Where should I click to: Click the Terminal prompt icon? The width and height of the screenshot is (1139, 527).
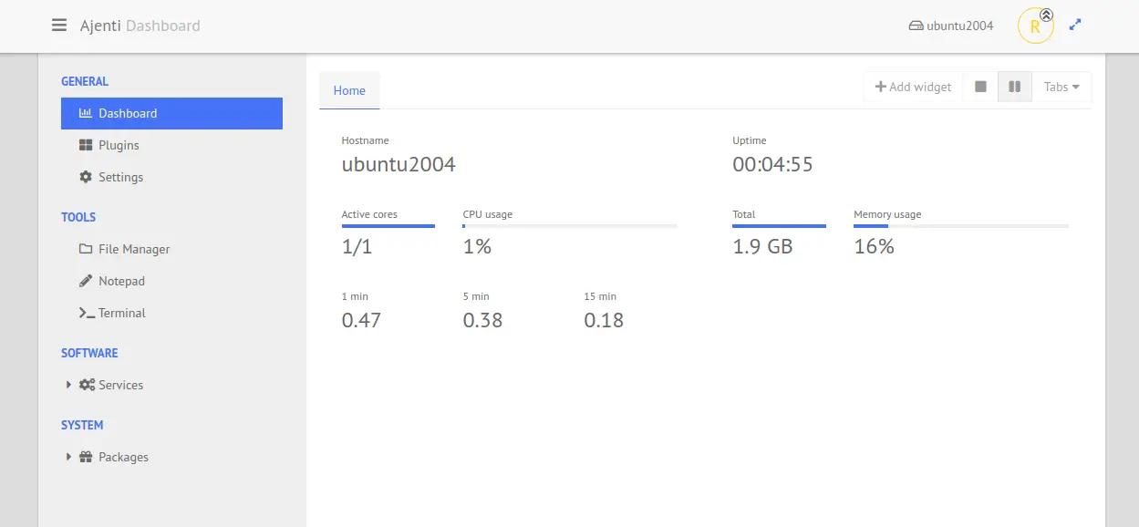pyautogui.click(x=87, y=313)
